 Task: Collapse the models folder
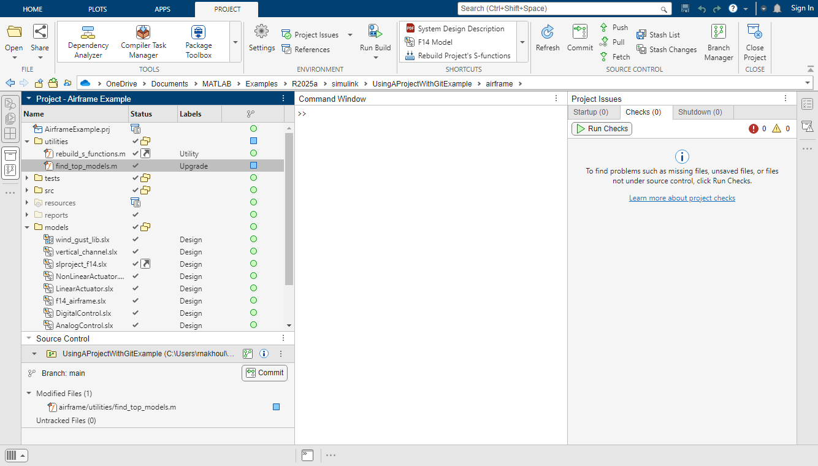(28, 227)
